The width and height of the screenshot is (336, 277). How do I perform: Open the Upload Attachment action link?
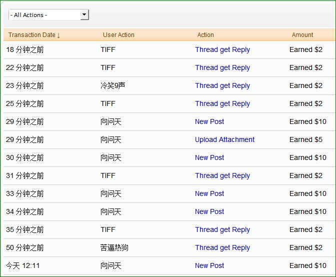224,139
